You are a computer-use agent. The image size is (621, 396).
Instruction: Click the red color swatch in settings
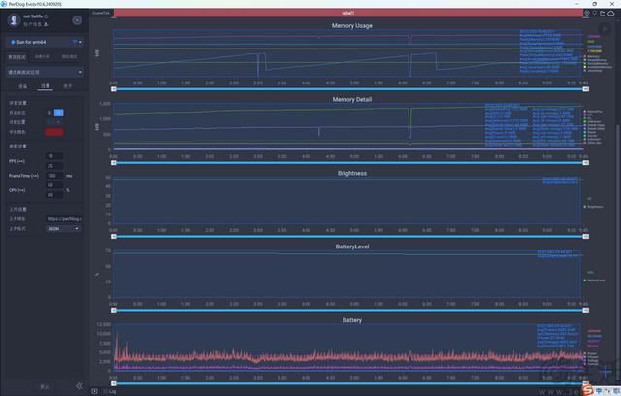tap(53, 132)
